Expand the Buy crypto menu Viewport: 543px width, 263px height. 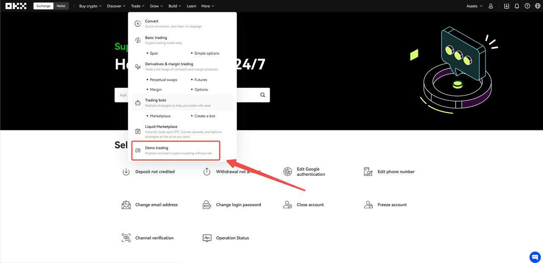click(x=90, y=6)
